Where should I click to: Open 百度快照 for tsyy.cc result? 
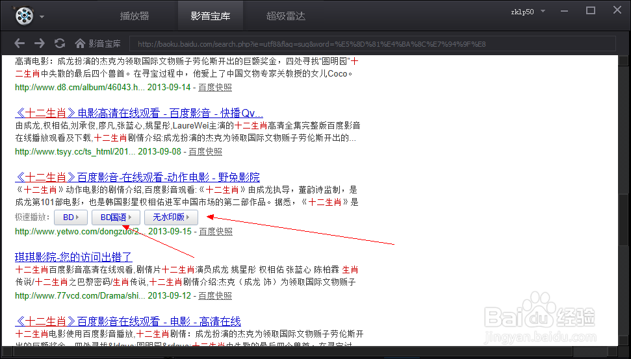[x=205, y=151]
